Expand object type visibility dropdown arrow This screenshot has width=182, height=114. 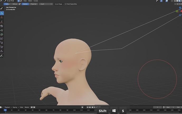[x=159, y=1]
